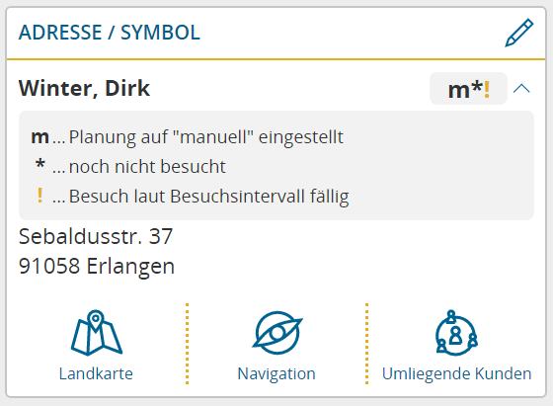The width and height of the screenshot is (553, 406).
Task: Click the Umliegende Kunden label
Action: 456,373
